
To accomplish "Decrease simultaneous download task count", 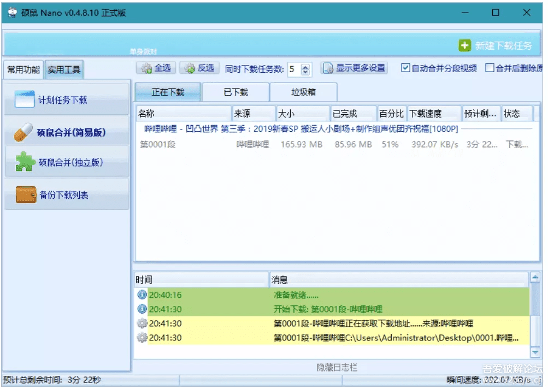I will pyautogui.click(x=305, y=72).
